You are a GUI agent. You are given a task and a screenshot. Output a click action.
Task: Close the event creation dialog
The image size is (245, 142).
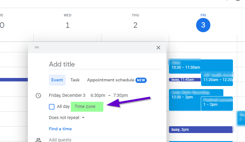(158, 48)
